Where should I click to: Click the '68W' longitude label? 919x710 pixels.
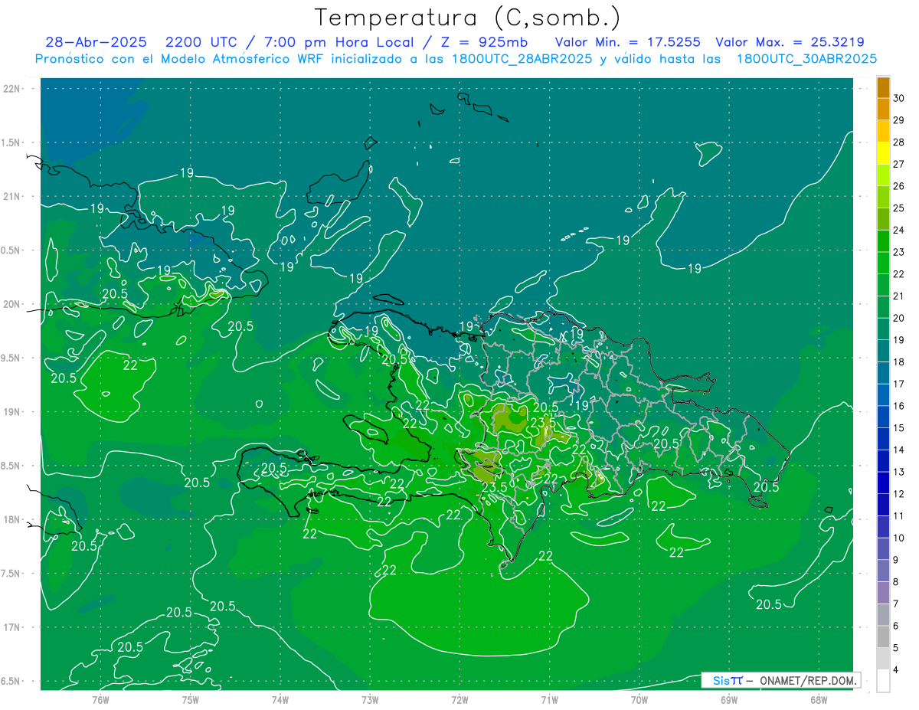click(x=819, y=699)
